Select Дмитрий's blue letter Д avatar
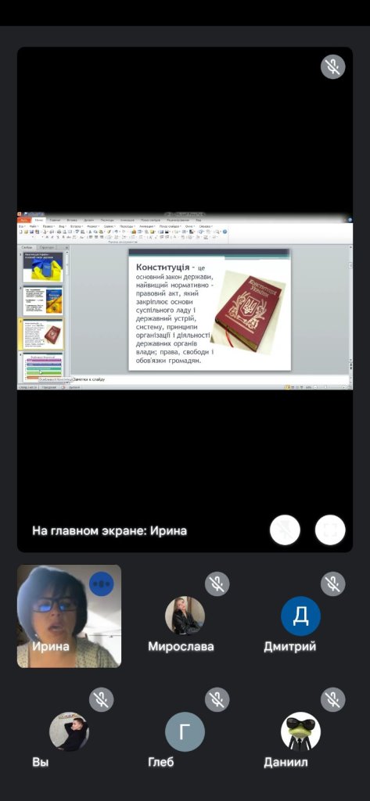 [x=300, y=616]
